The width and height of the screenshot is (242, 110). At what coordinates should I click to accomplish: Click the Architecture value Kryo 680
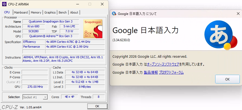34,26
